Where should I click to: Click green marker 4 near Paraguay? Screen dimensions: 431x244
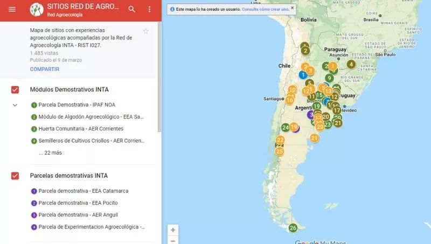351,64
